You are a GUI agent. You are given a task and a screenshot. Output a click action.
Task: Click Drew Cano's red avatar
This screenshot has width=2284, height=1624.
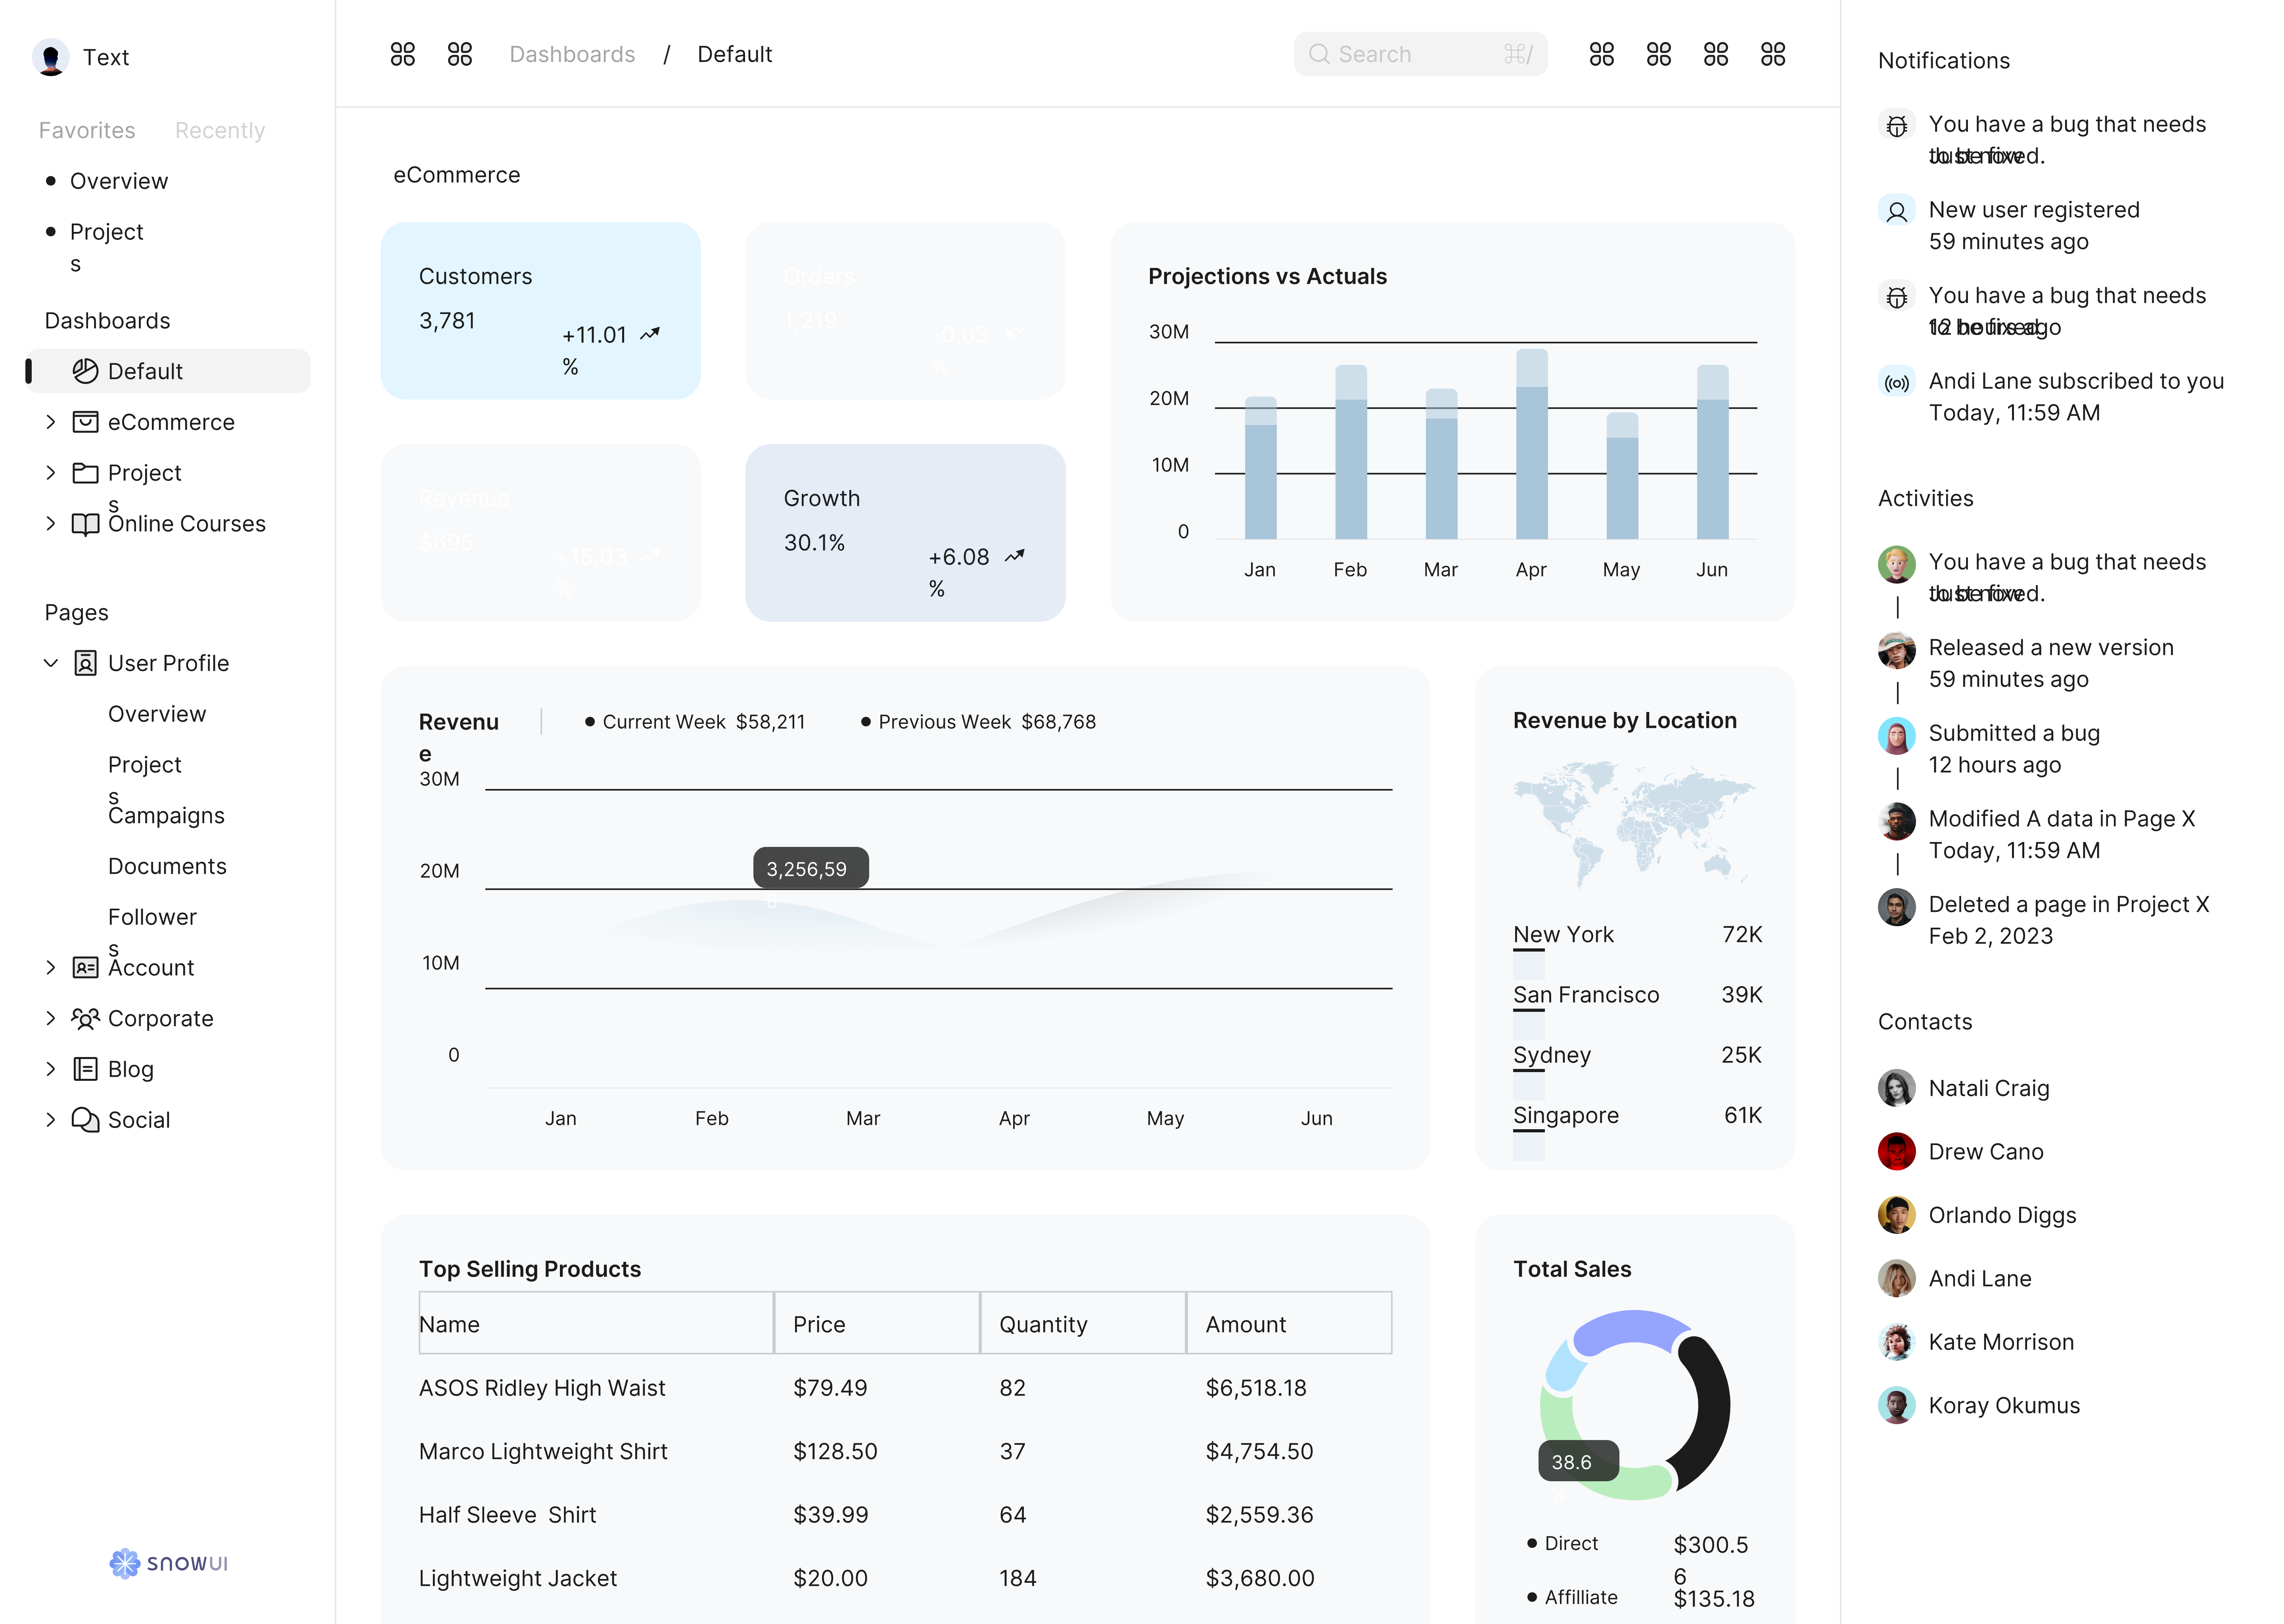(x=1896, y=1152)
